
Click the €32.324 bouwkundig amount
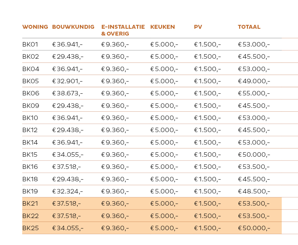tap(68, 191)
